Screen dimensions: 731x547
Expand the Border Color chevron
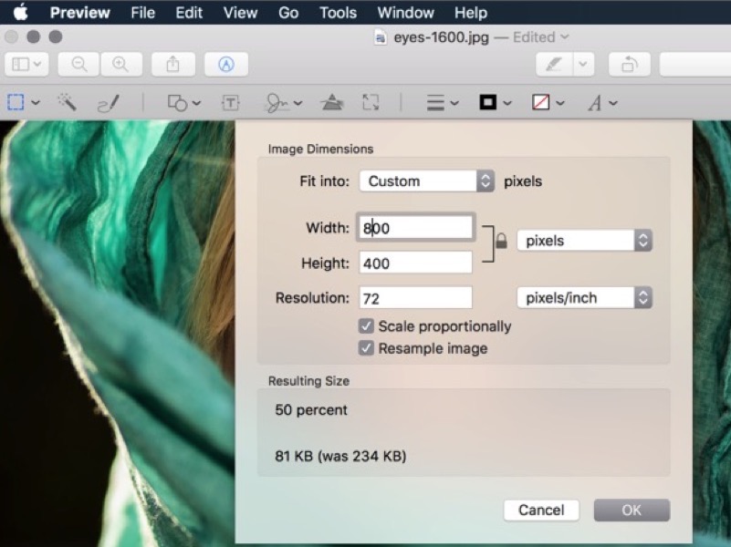(x=507, y=103)
